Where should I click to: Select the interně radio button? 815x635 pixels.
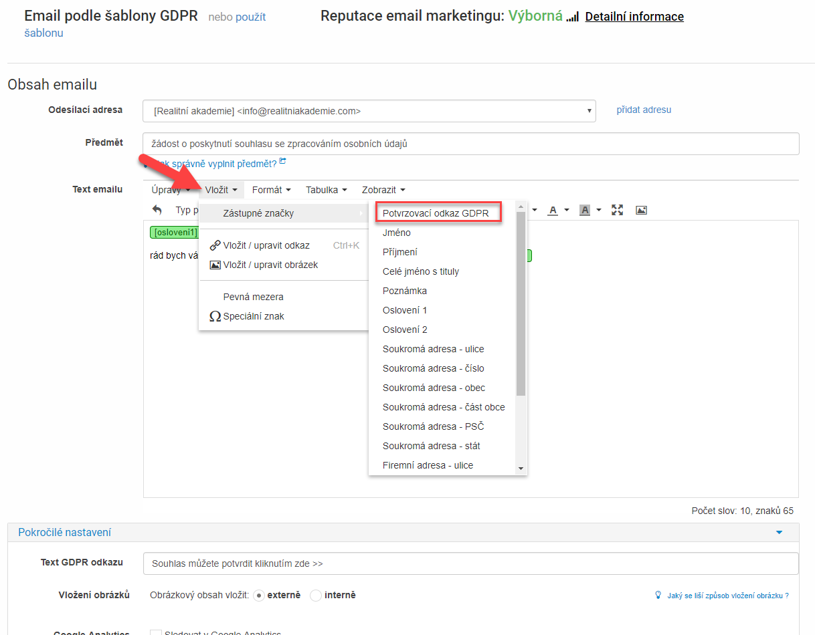coord(316,595)
